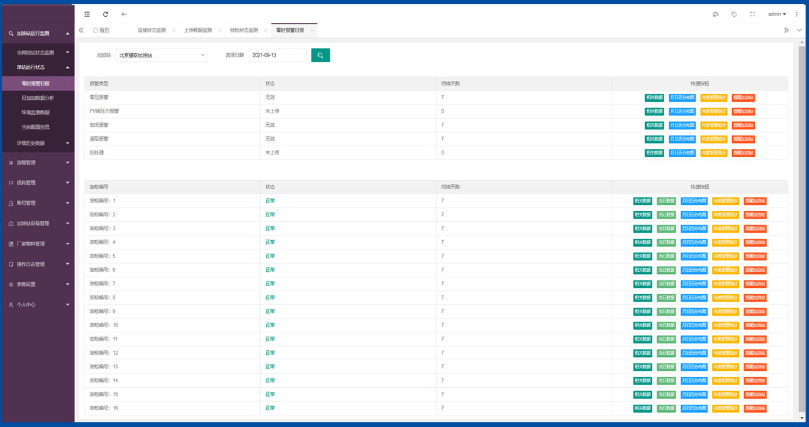Screen dimensions: 809x427
Task: Open the admin user dropdown
Action: click(x=777, y=13)
